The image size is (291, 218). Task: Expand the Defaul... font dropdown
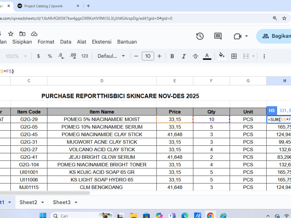pyautogui.click(x=111, y=56)
